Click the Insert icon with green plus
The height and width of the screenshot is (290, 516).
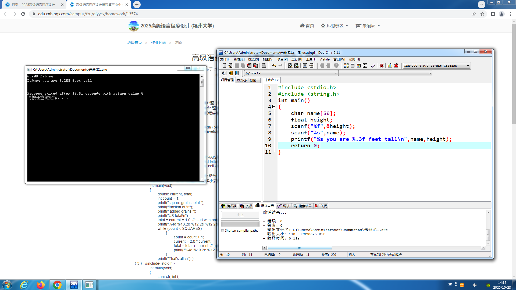pos(230,73)
